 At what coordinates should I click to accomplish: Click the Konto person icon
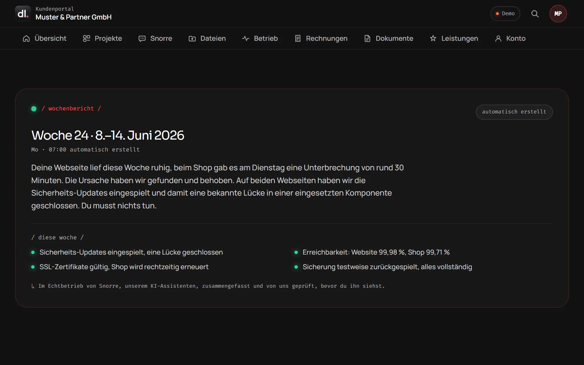pos(498,39)
